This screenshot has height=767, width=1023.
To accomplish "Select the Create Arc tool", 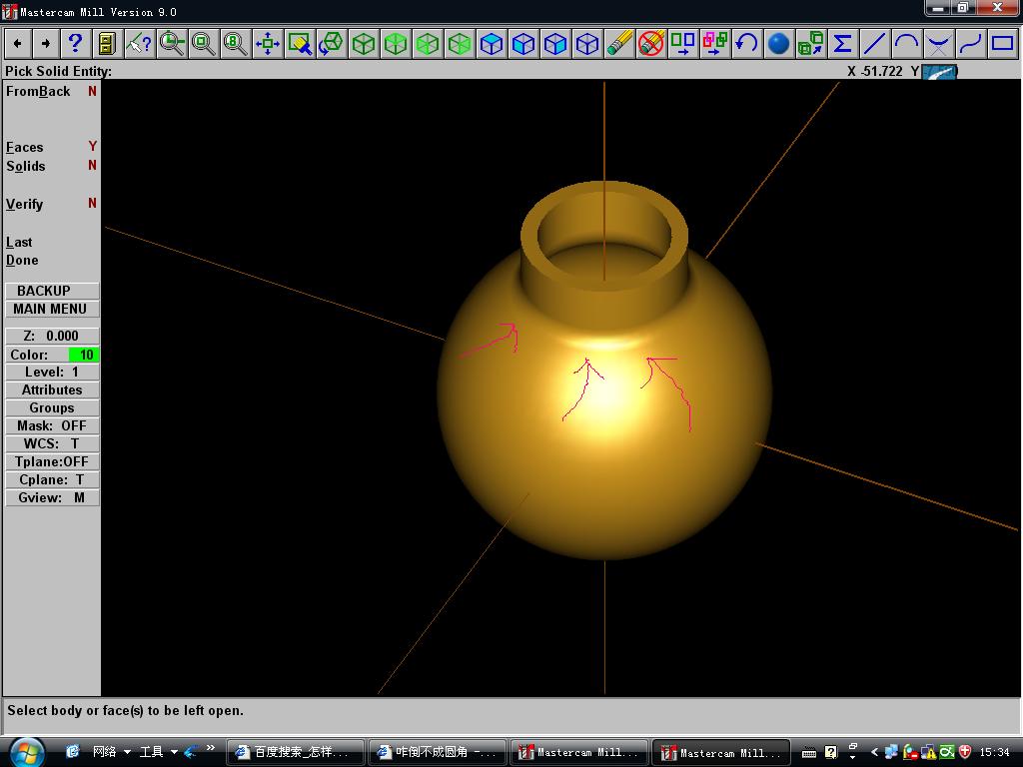I will [907, 44].
